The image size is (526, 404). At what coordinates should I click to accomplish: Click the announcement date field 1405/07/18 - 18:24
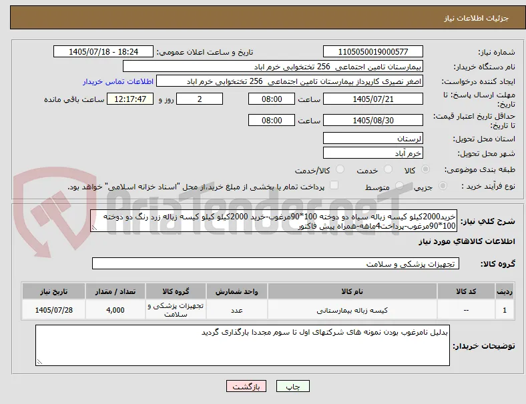pyautogui.click(x=103, y=51)
